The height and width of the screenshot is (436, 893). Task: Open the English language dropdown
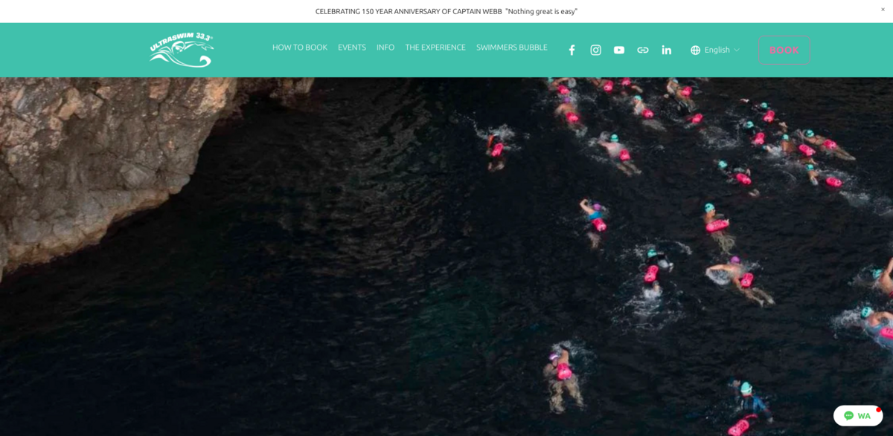click(717, 50)
